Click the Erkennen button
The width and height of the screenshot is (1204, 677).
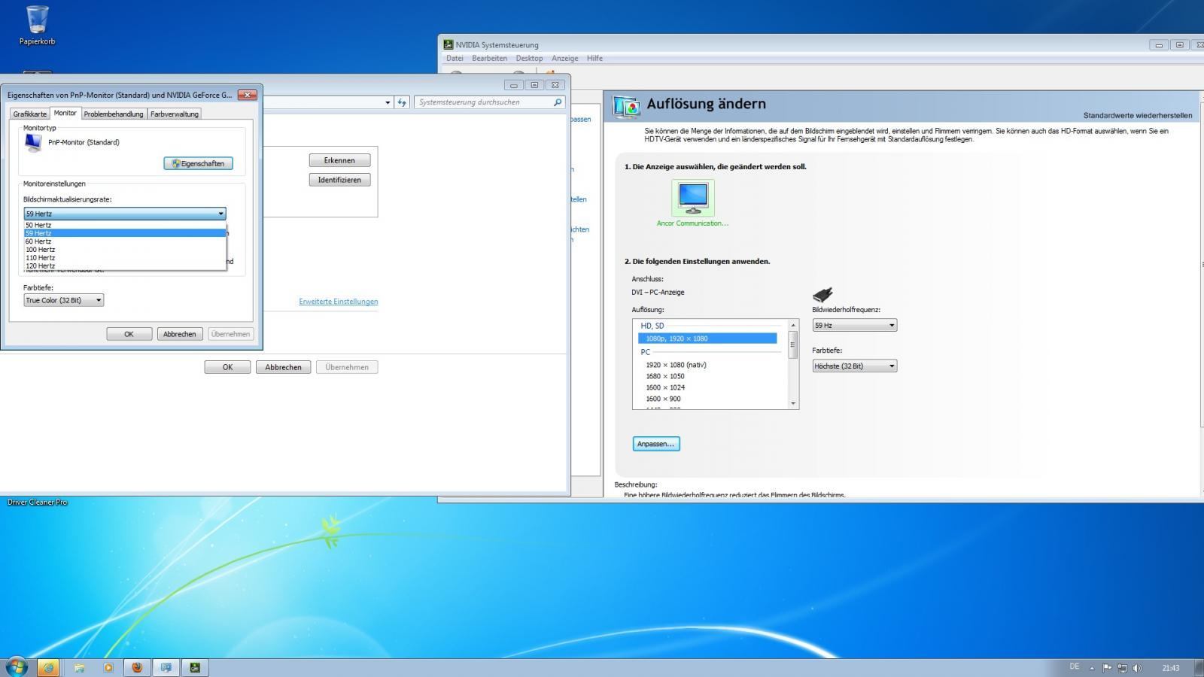click(339, 160)
